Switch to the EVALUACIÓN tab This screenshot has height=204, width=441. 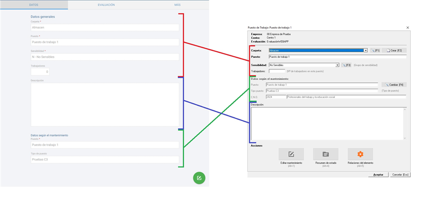point(106,5)
